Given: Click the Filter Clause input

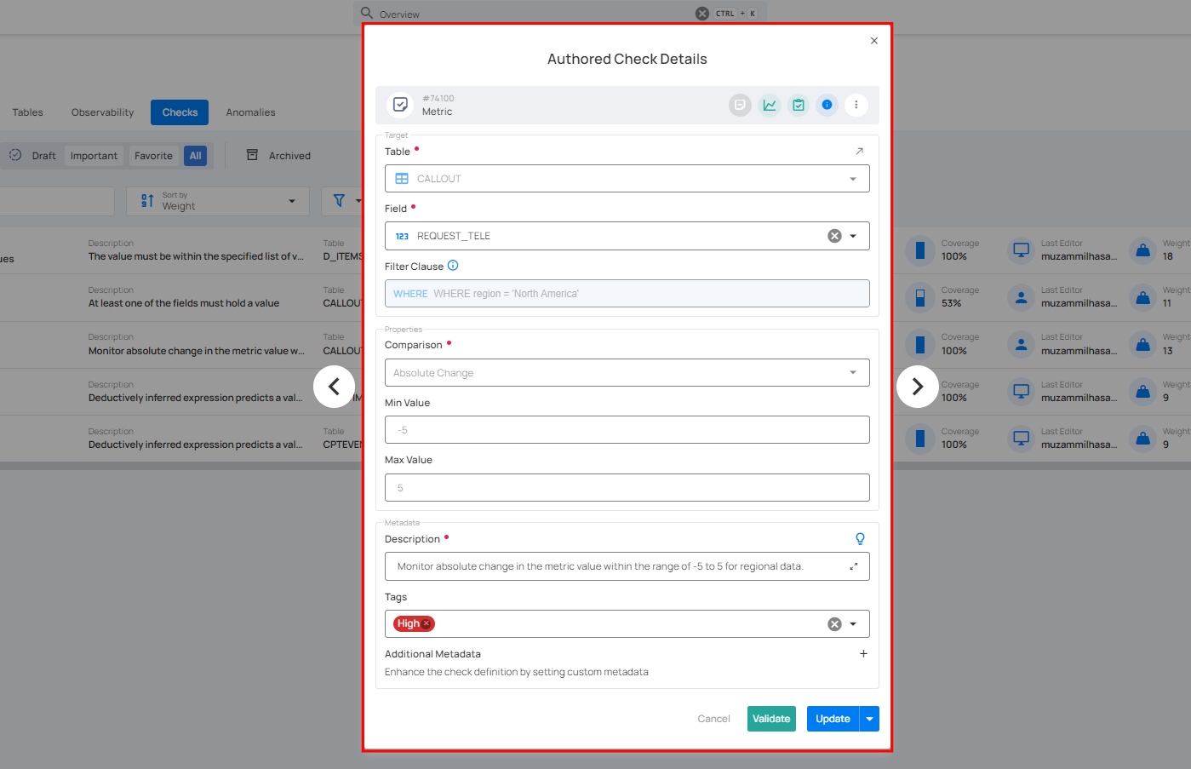Looking at the screenshot, I should click(x=627, y=294).
